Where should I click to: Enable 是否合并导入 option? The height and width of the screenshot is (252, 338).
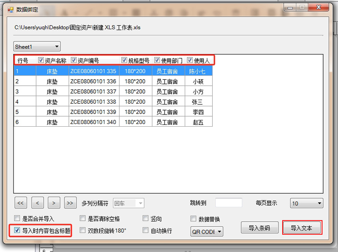[17, 219]
